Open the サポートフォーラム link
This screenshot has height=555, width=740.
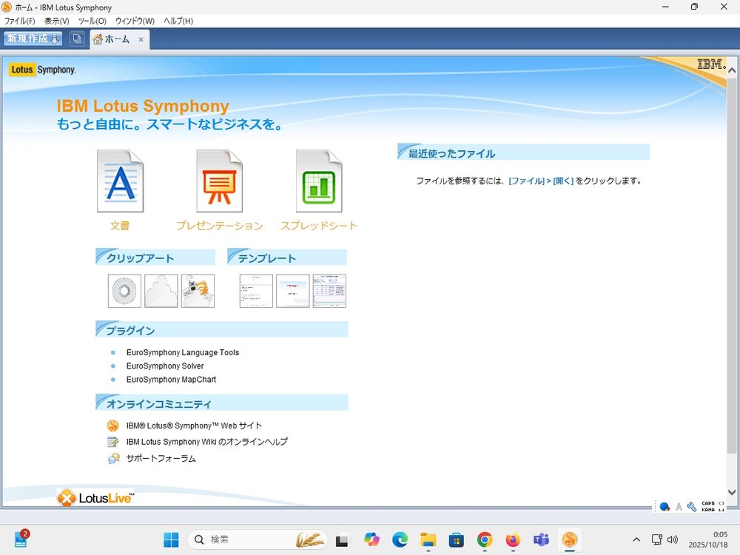click(161, 458)
